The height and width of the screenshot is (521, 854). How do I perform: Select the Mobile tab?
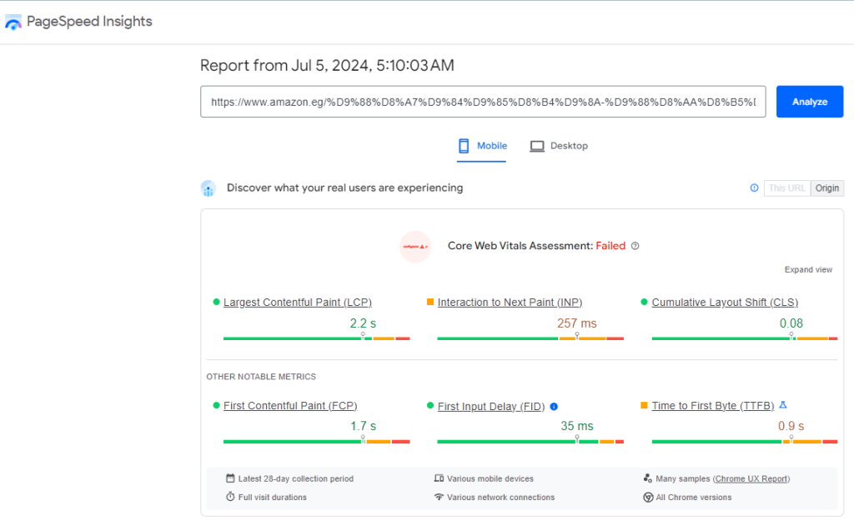(481, 145)
